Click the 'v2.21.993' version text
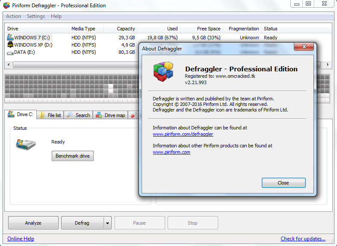 click(x=195, y=83)
